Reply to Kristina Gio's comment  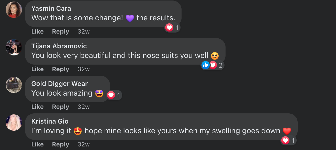(61, 144)
